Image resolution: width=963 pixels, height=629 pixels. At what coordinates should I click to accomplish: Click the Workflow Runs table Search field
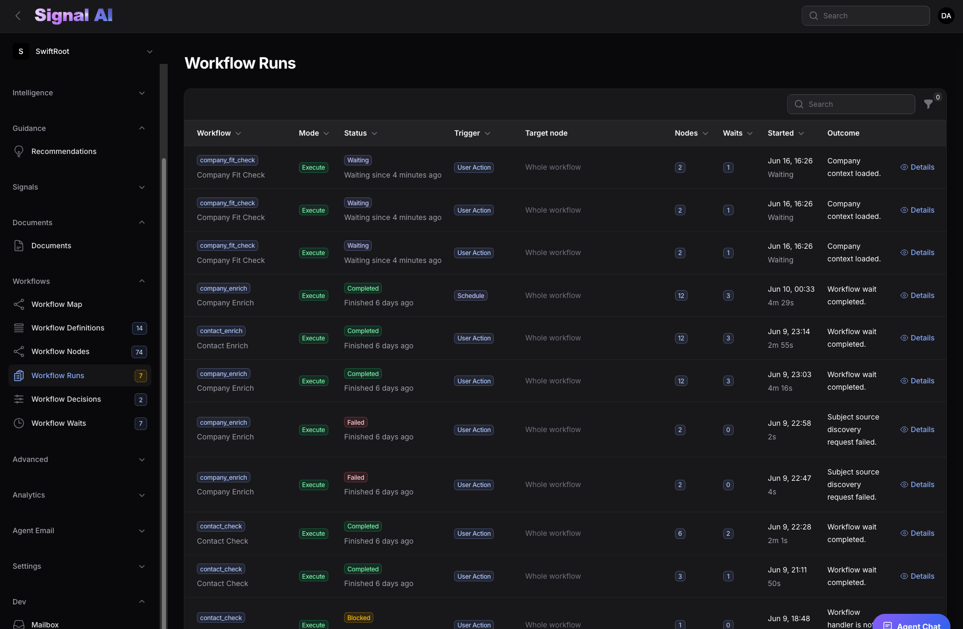click(851, 104)
